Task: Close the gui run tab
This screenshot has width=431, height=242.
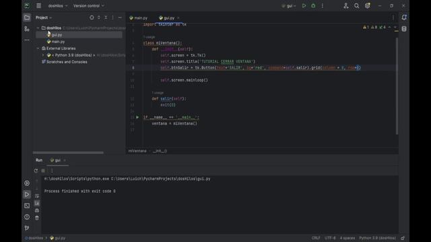Action: 65,160
